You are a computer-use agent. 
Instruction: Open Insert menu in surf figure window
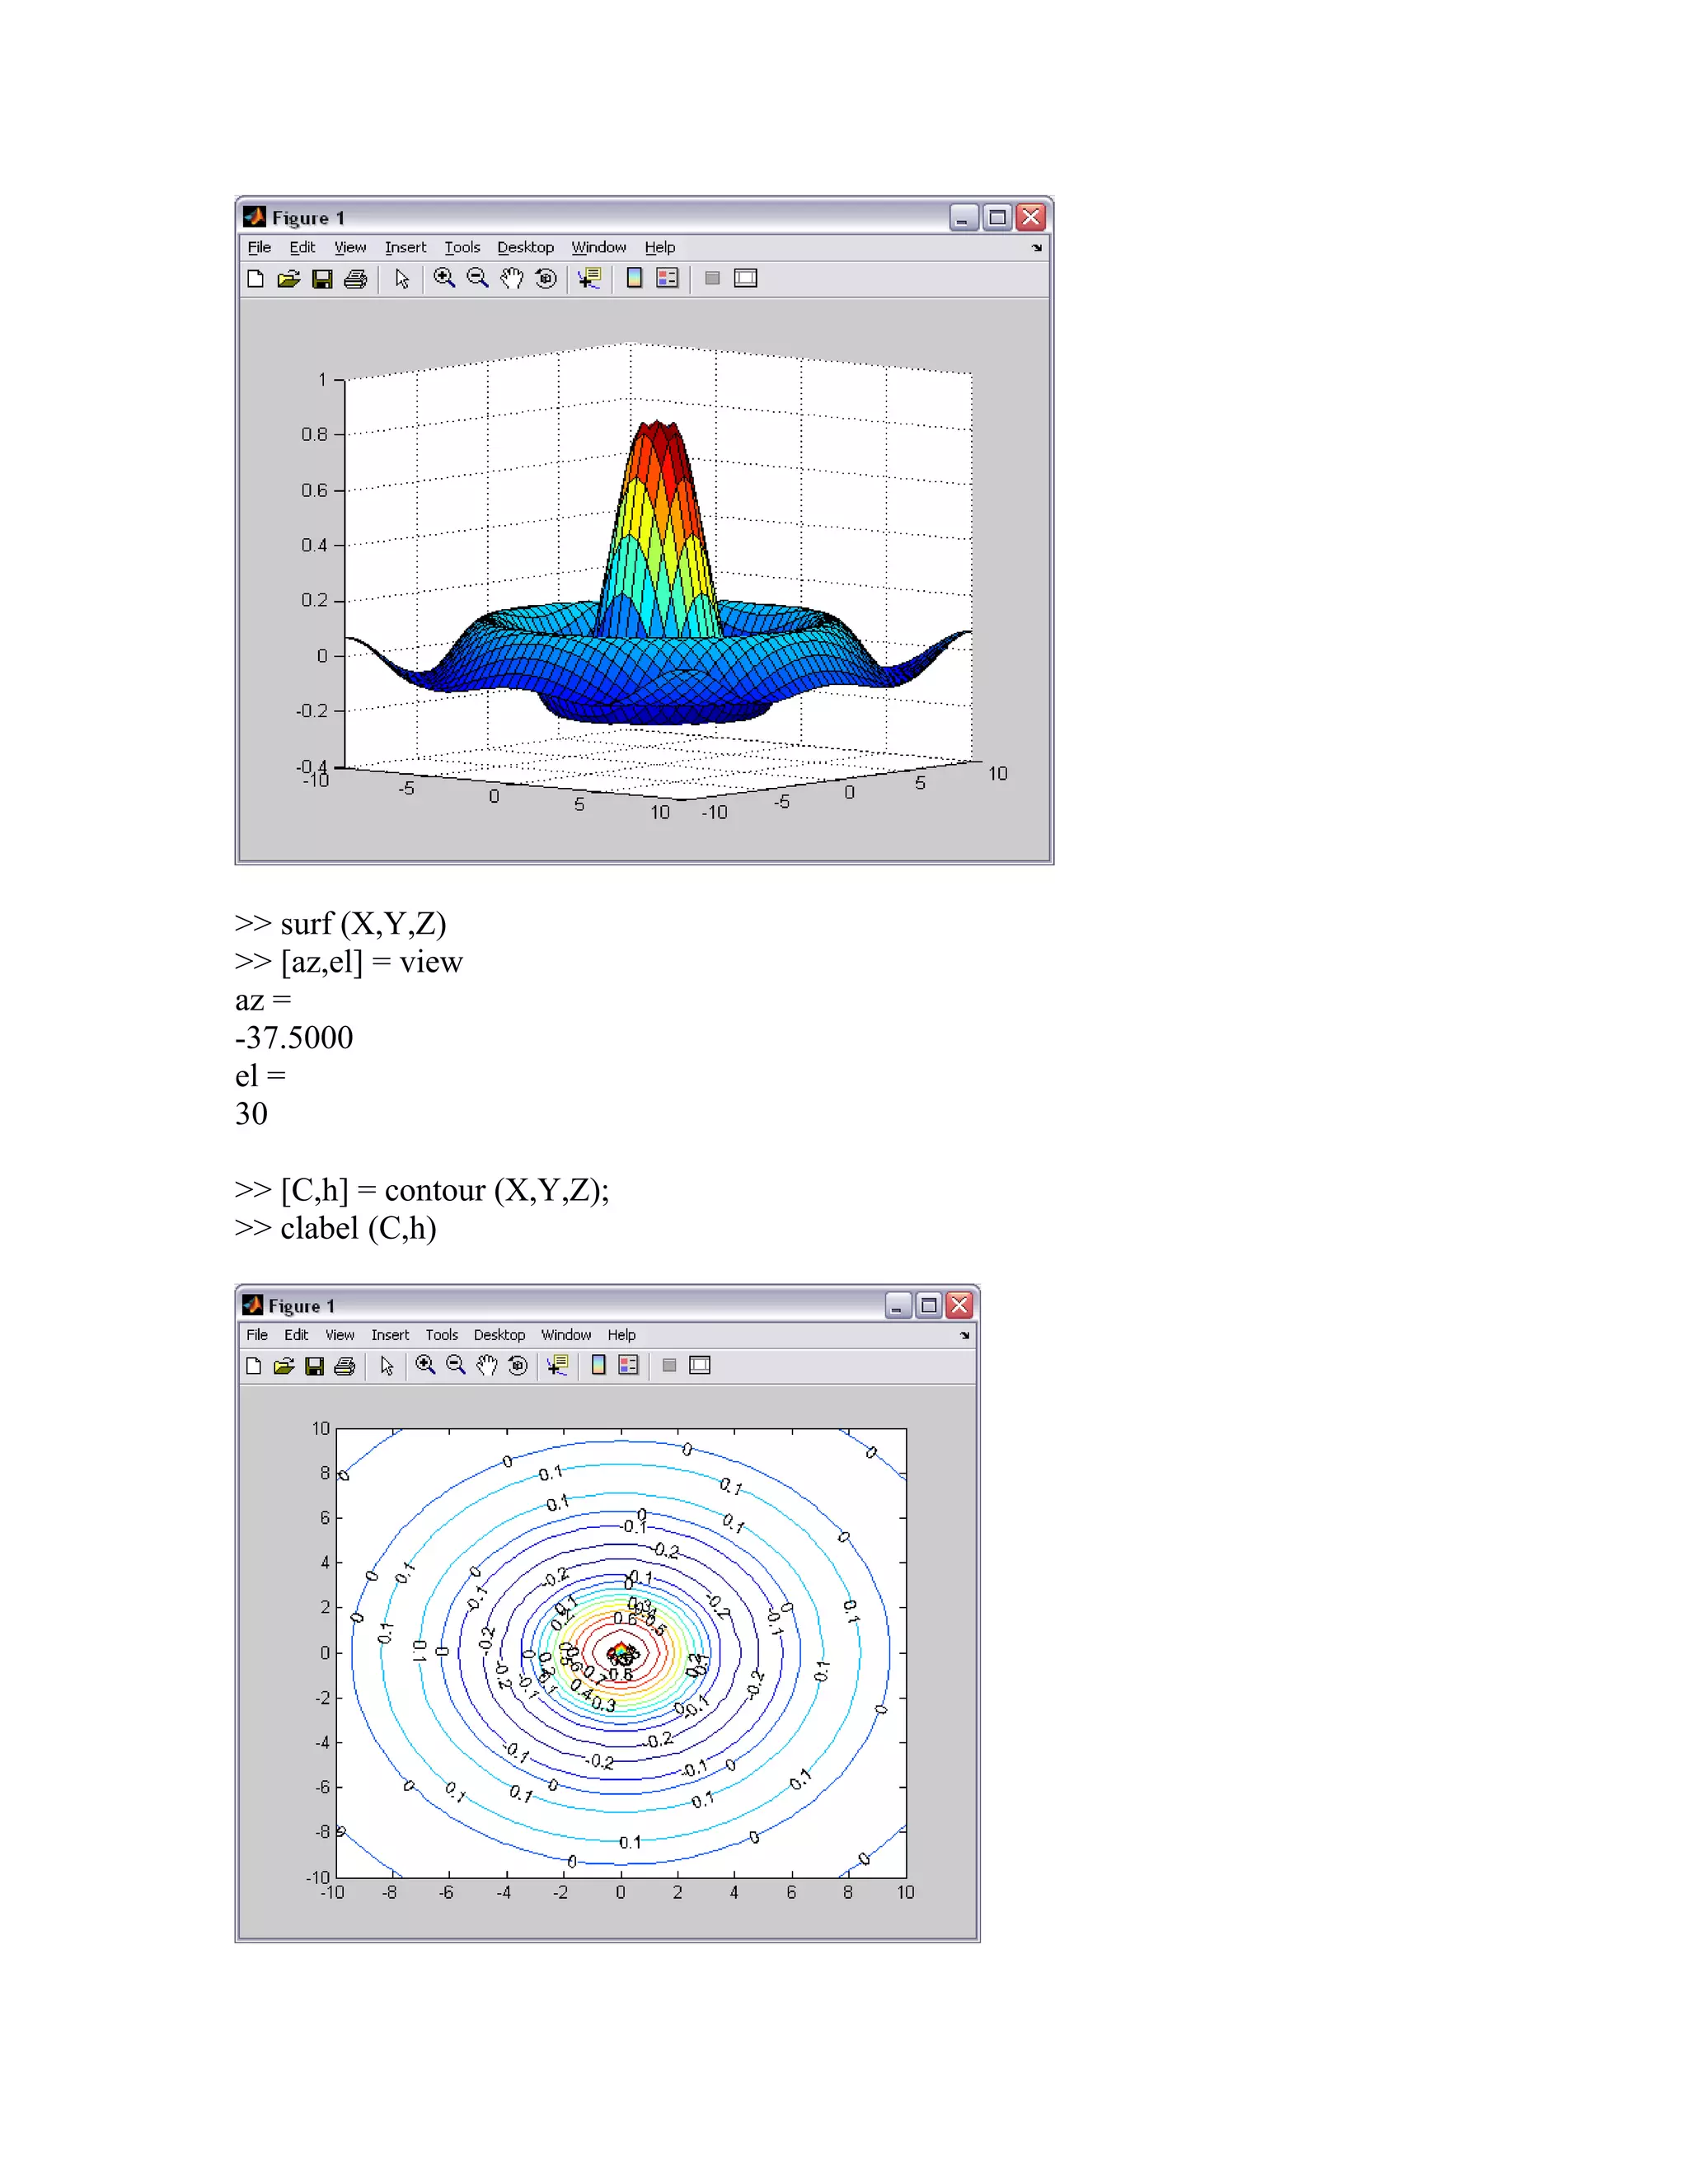tap(405, 247)
